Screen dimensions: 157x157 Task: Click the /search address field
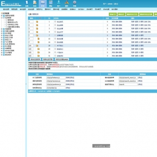click(x=128, y=85)
